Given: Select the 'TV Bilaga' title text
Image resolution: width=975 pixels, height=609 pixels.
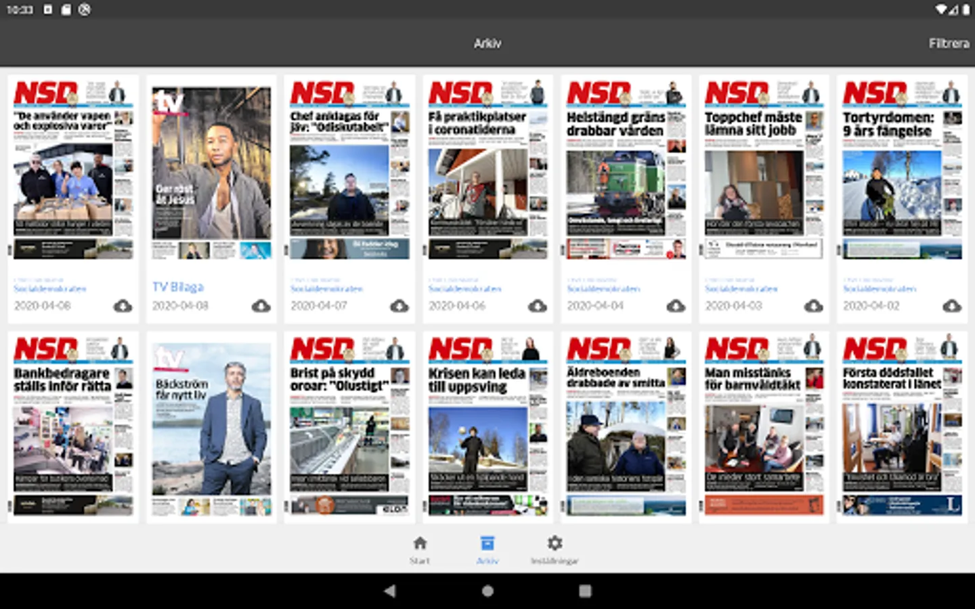Looking at the screenshot, I should click(178, 287).
